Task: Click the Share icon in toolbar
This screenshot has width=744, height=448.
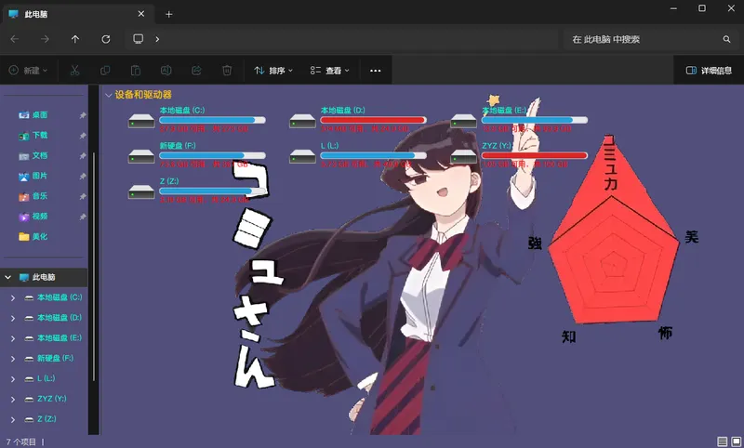Action: 196,70
